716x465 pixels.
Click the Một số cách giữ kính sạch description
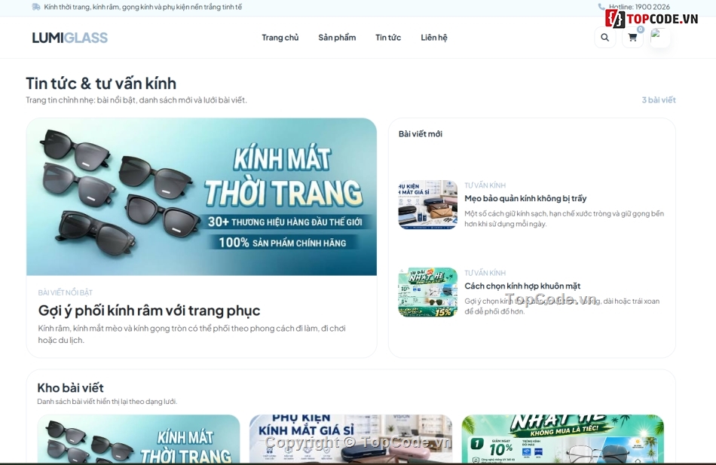point(564,219)
